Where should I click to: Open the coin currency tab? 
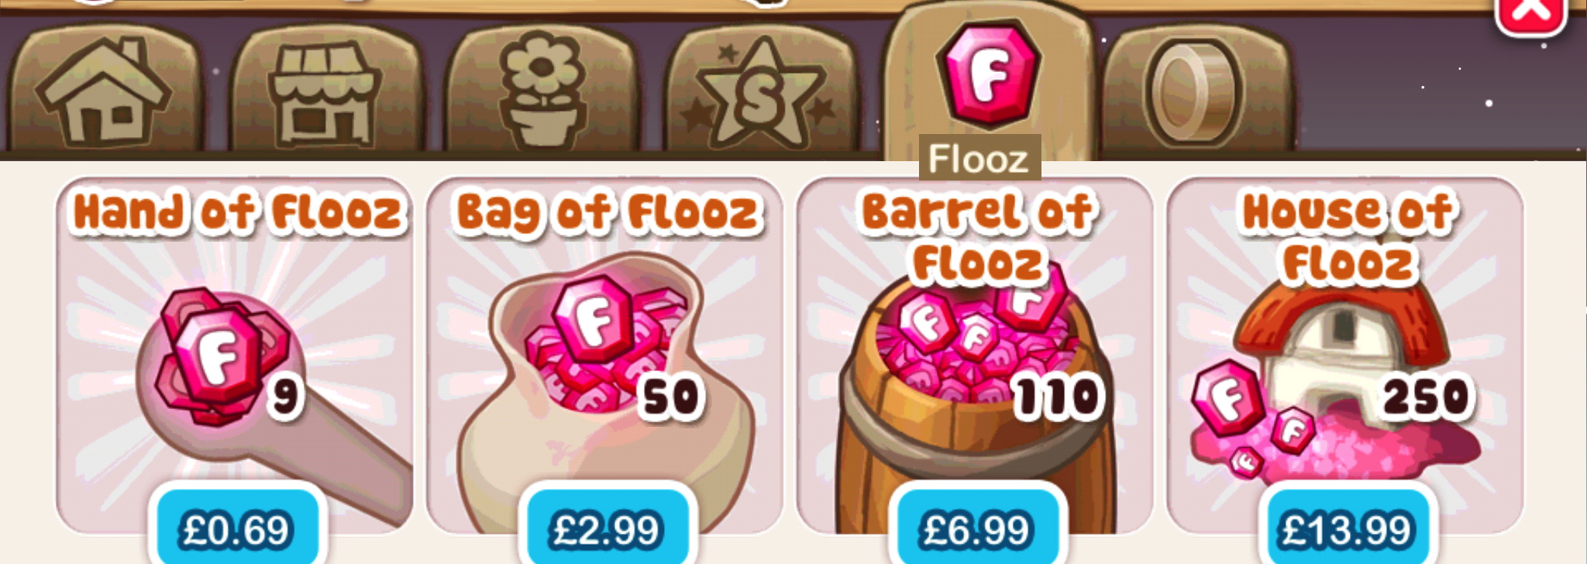[1196, 89]
